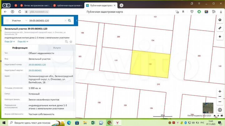Switch to the Услуги tab
The image size is (225, 126).
[x=57, y=48]
